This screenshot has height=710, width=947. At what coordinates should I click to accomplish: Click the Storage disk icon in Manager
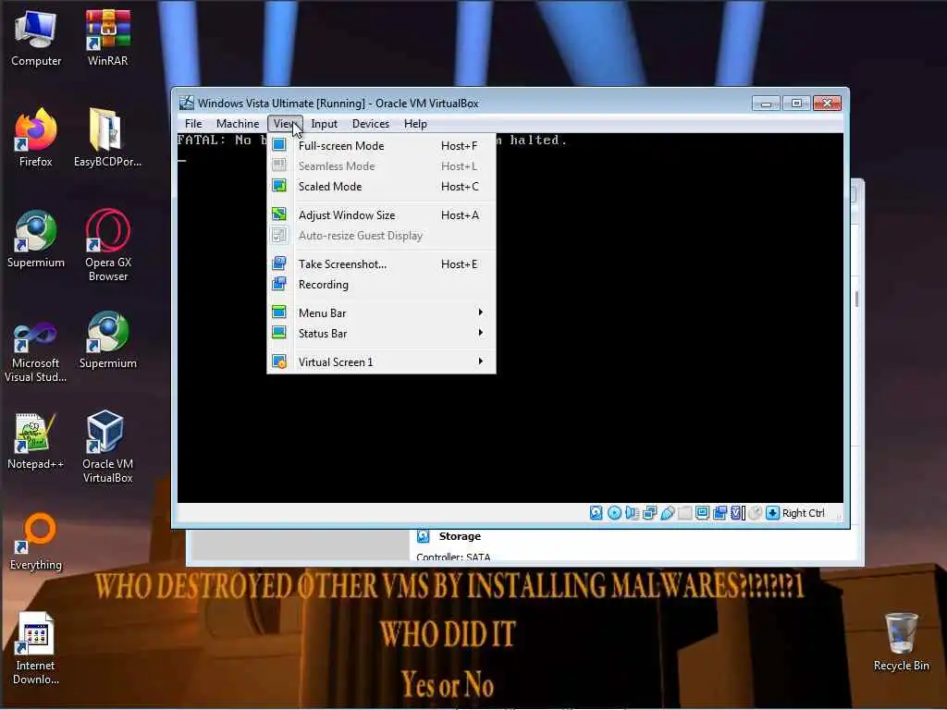coord(424,536)
